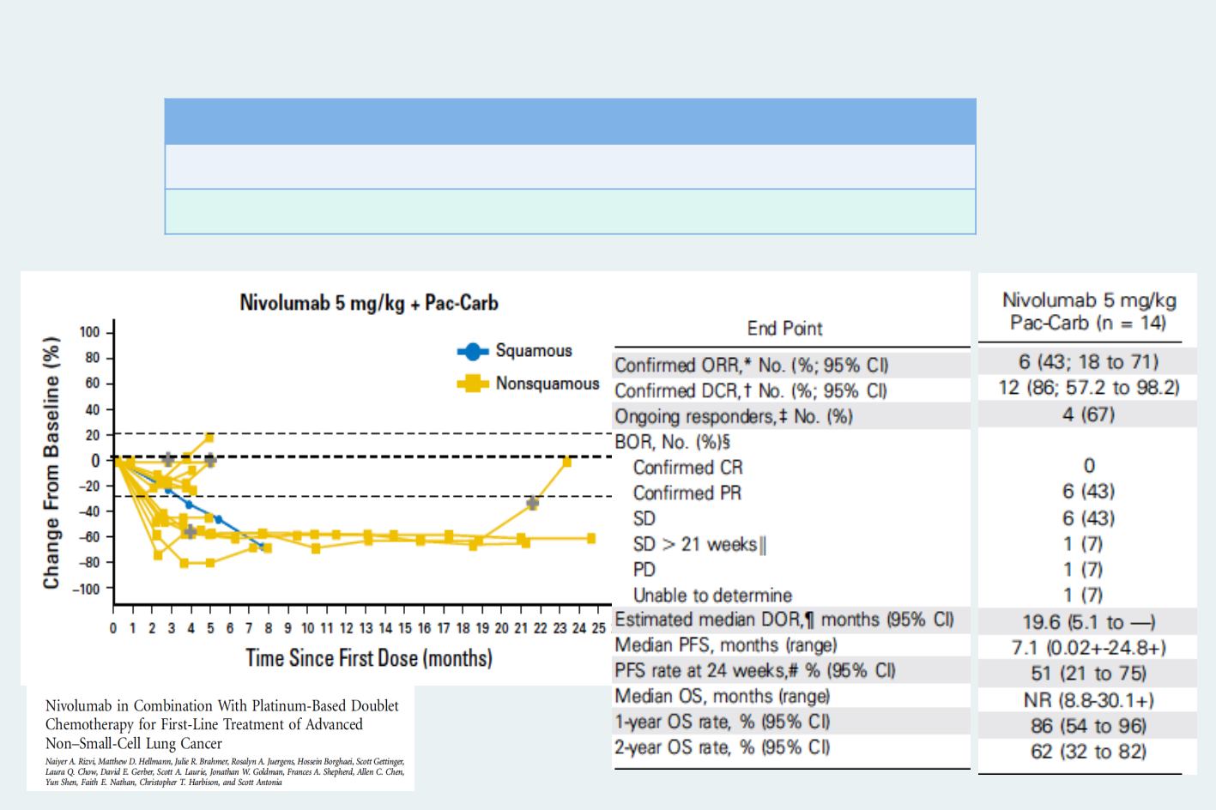
Task: Click the 'PD' row label
Action: click(644, 570)
